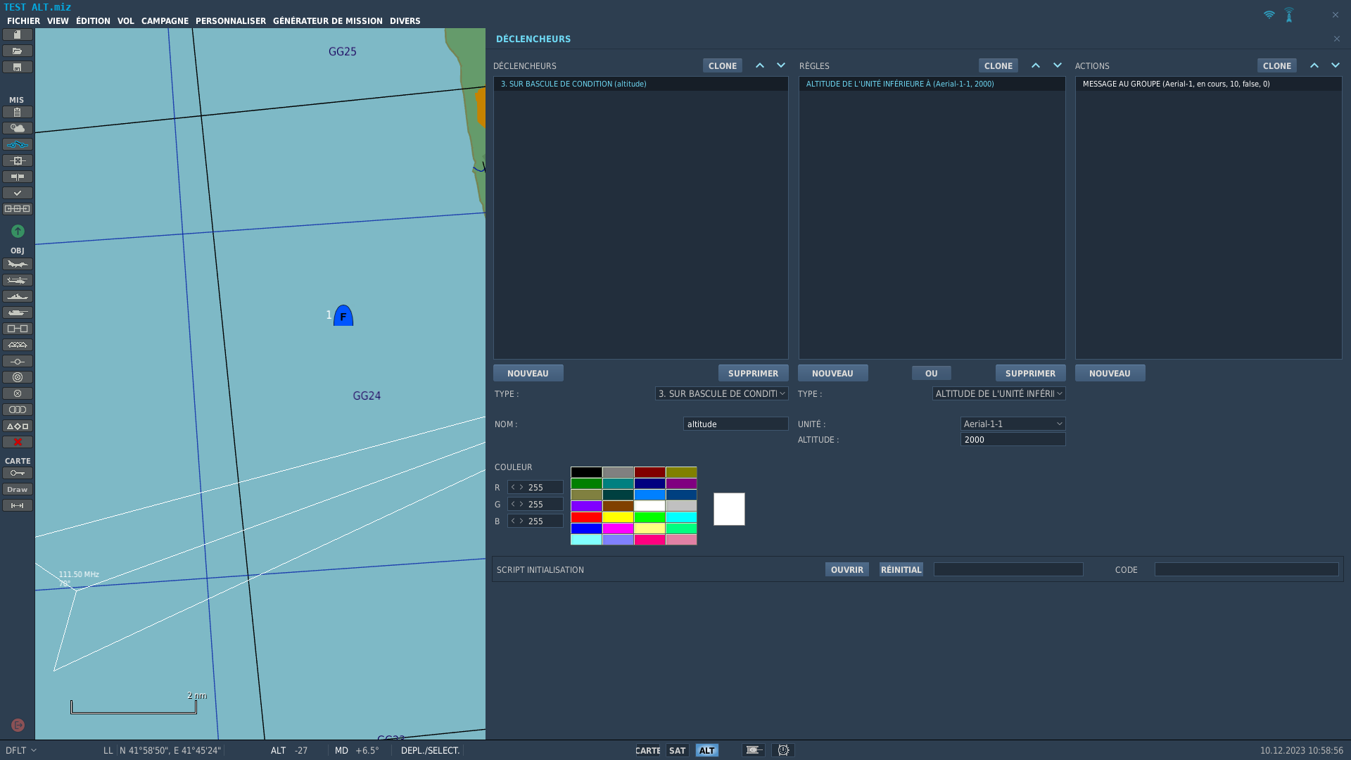This screenshot has height=760, width=1351.
Task: Switch map view to SAT mode
Action: [x=678, y=750]
